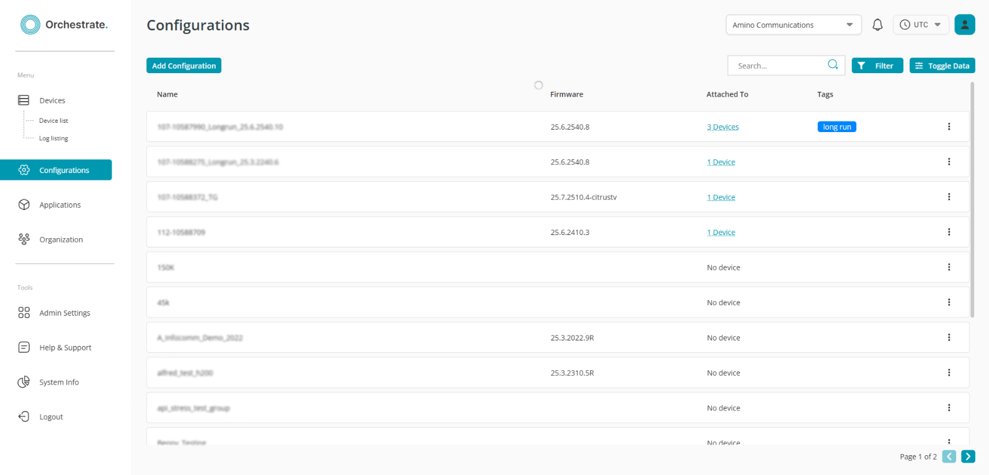Click in the Search input field
The height and width of the screenshot is (475, 989).
pyautogui.click(x=778, y=66)
